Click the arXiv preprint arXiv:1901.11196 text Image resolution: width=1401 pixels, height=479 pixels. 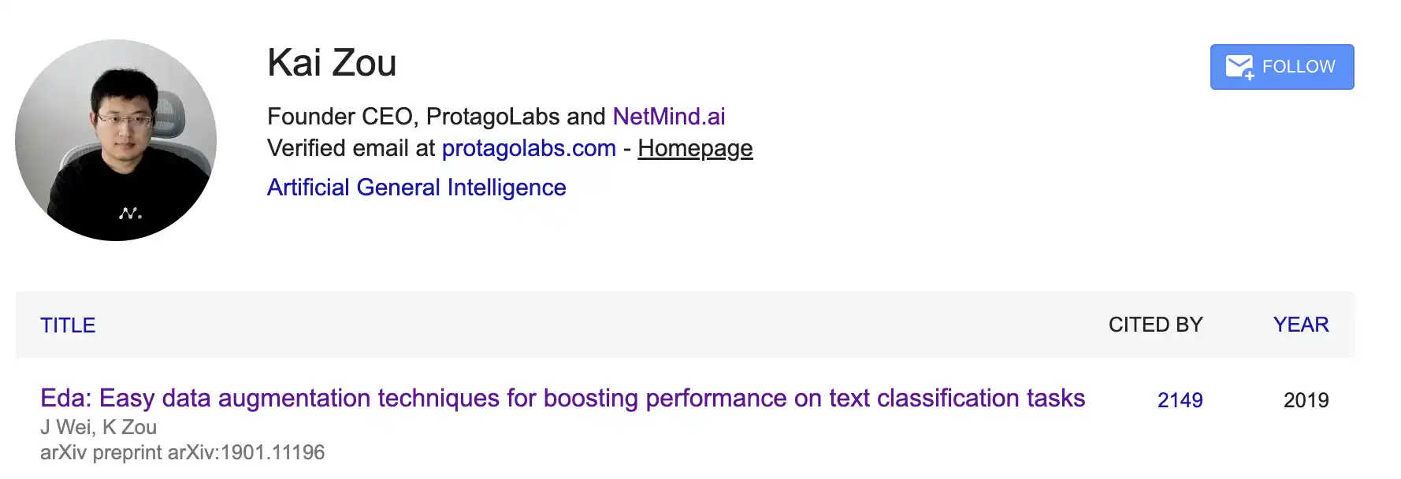(x=182, y=452)
